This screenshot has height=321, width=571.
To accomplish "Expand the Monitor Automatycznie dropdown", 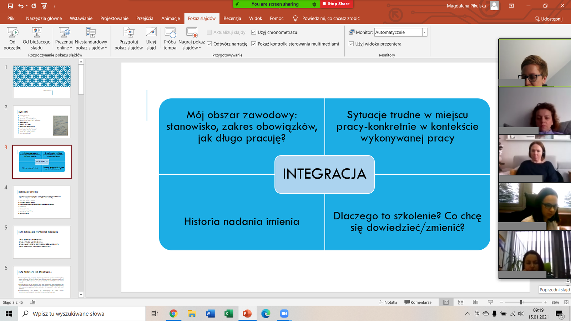I will pos(424,32).
